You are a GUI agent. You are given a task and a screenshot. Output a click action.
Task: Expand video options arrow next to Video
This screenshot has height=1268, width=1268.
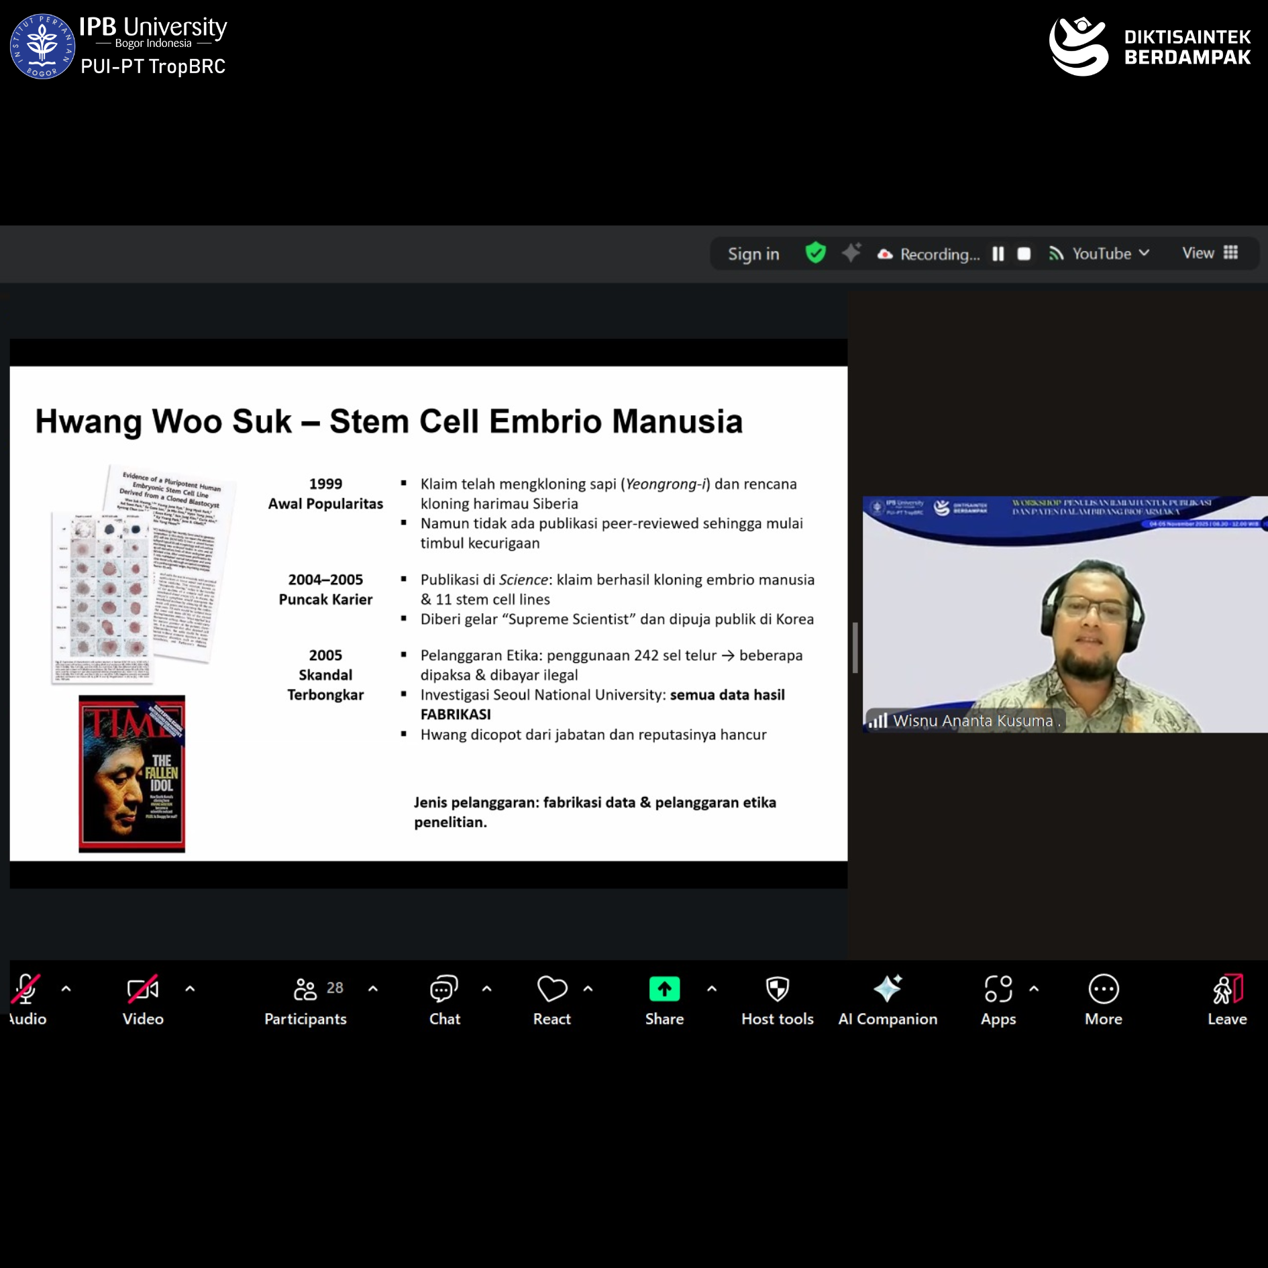(x=190, y=988)
